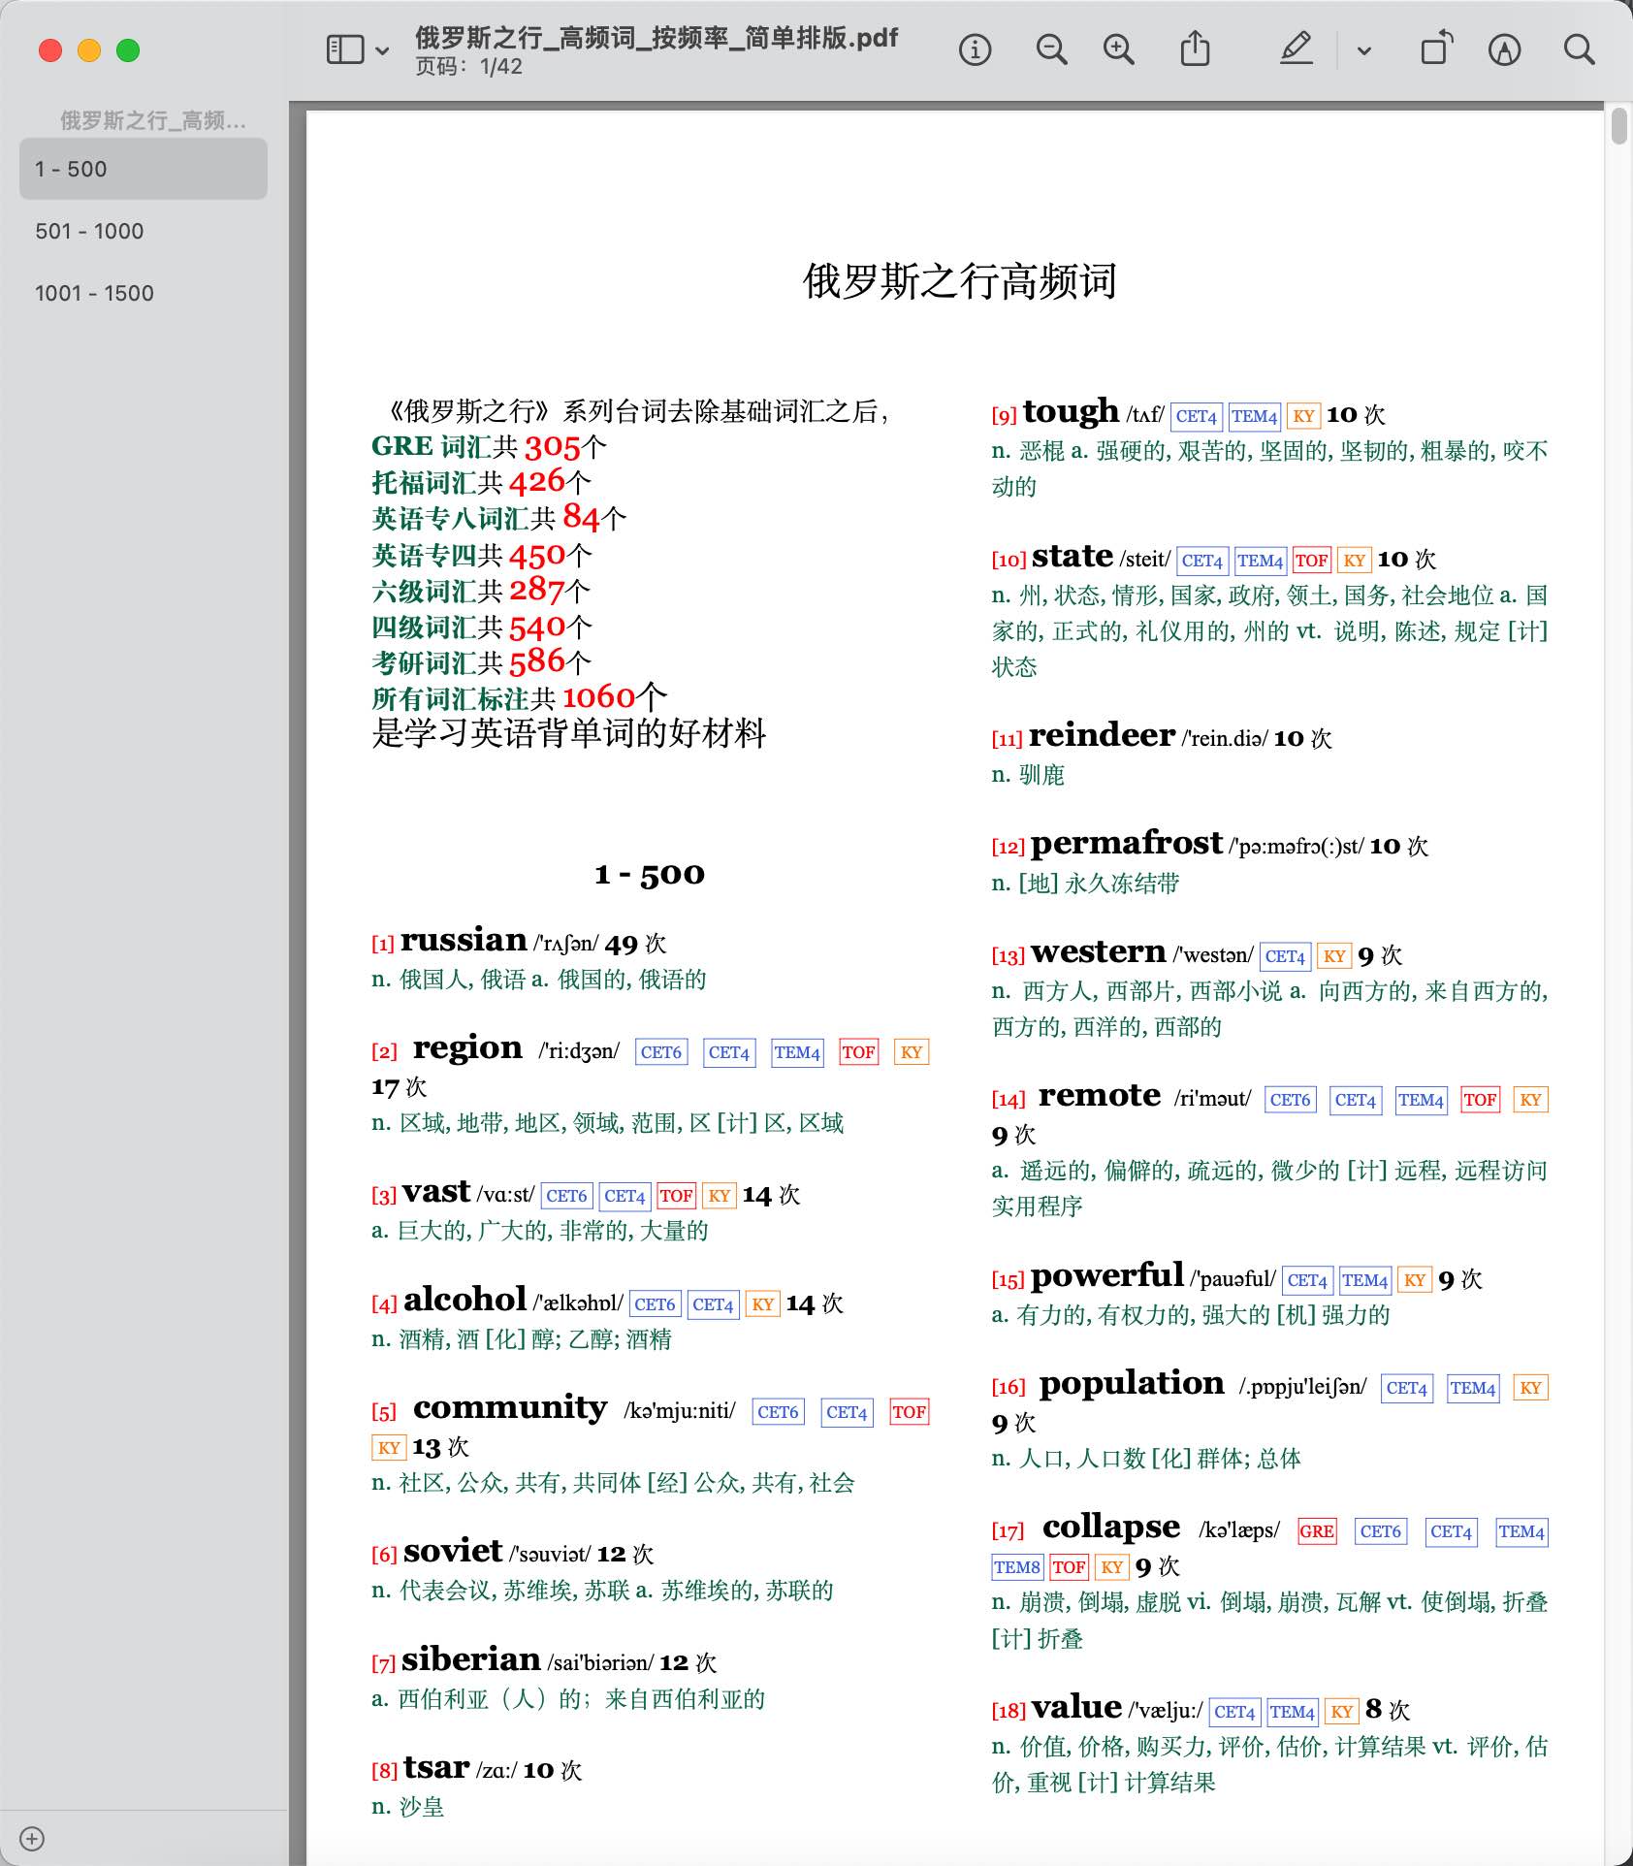Image resolution: width=1633 pixels, height=1866 pixels.
Task: Click the word 'soviet' entry
Action: 453,1551
